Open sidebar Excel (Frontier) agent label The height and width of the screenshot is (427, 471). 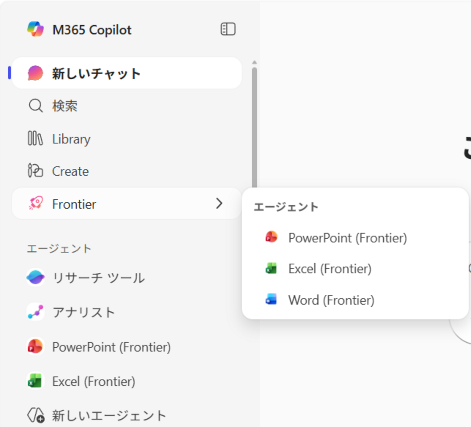pyautogui.click(x=94, y=381)
